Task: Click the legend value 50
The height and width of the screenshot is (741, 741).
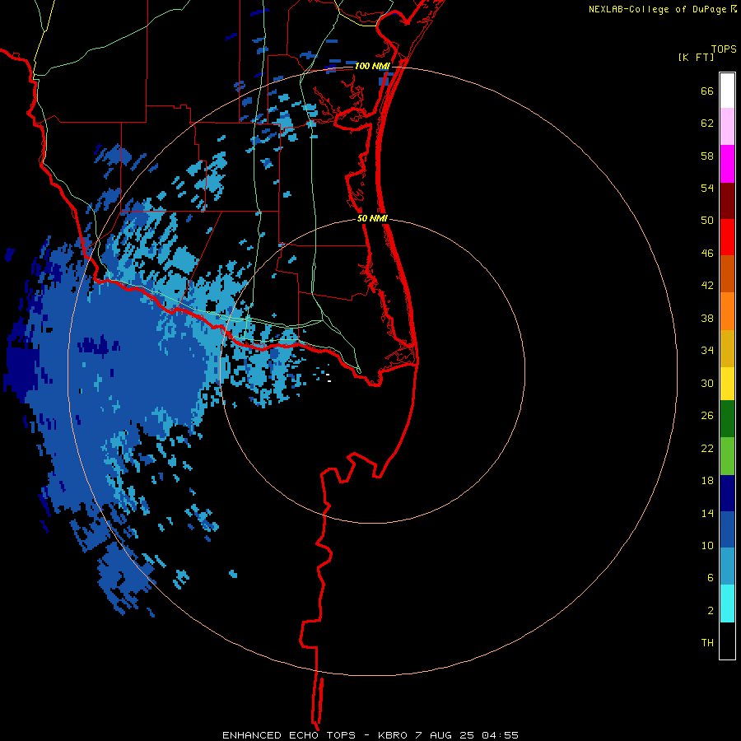Action: coord(707,221)
